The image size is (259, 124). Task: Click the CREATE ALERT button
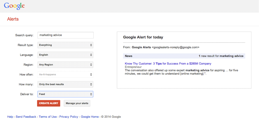(x=49, y=103)
